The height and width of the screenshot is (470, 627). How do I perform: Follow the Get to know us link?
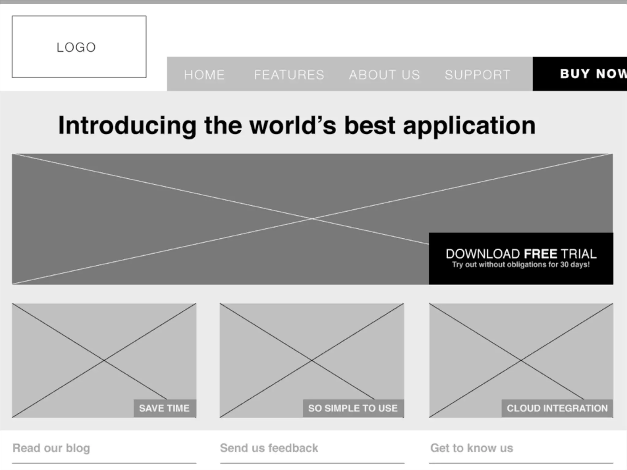[471, 448]
